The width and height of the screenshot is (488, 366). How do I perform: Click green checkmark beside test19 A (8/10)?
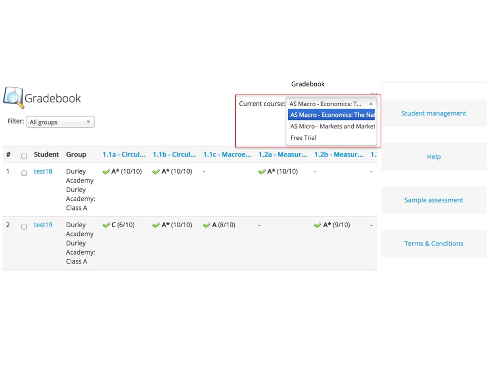tap(207, 225)
